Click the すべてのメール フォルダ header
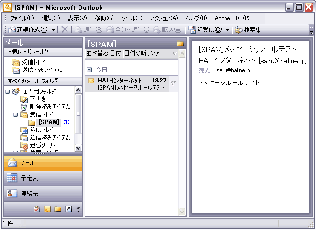The height and width of the screenshot is (230, 316). pyautogui.click(x=43, y=81)
